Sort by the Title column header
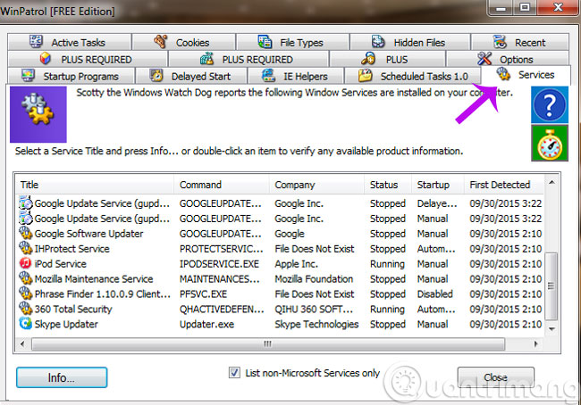581x405 pixels. click(95, 185)
